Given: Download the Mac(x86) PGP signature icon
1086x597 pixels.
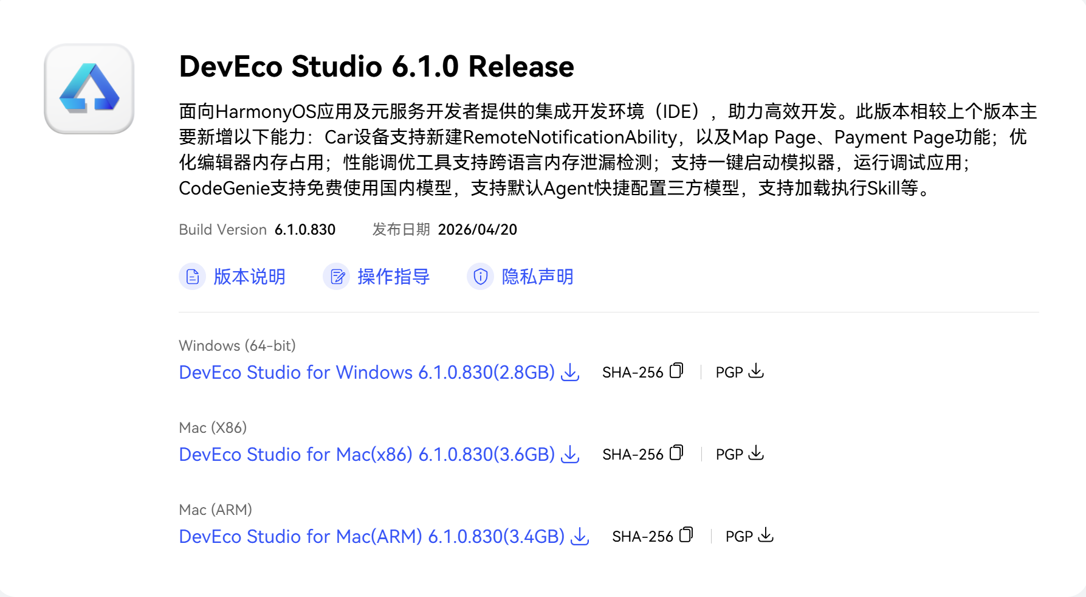Looking at the screenshot, I should tap(756, 453).
